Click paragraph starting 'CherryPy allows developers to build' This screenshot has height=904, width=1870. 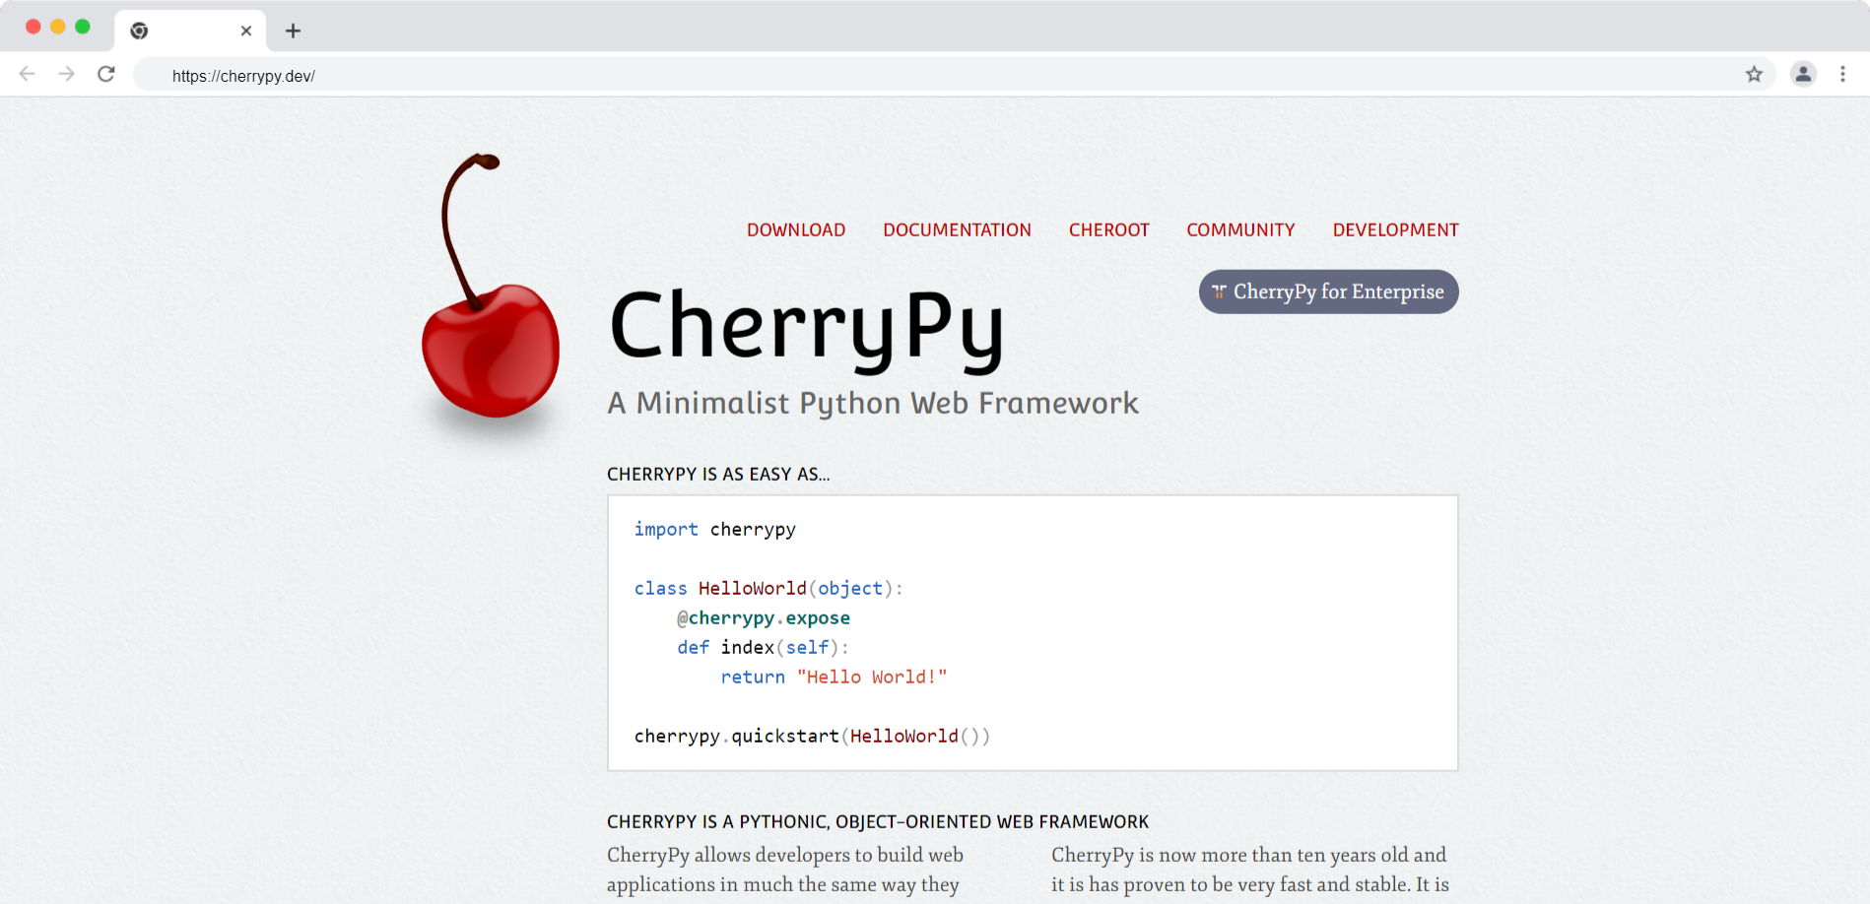(x=785, y=870)
